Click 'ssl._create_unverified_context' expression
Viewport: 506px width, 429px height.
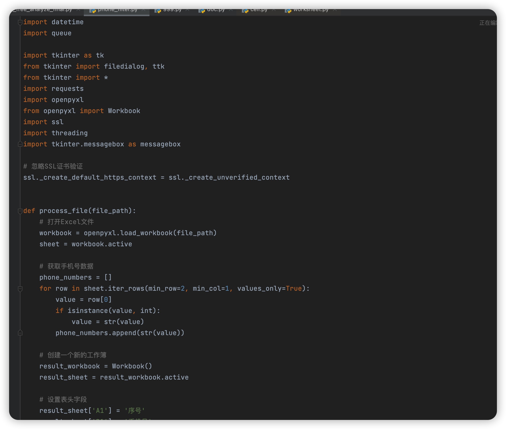pos(229,178)
